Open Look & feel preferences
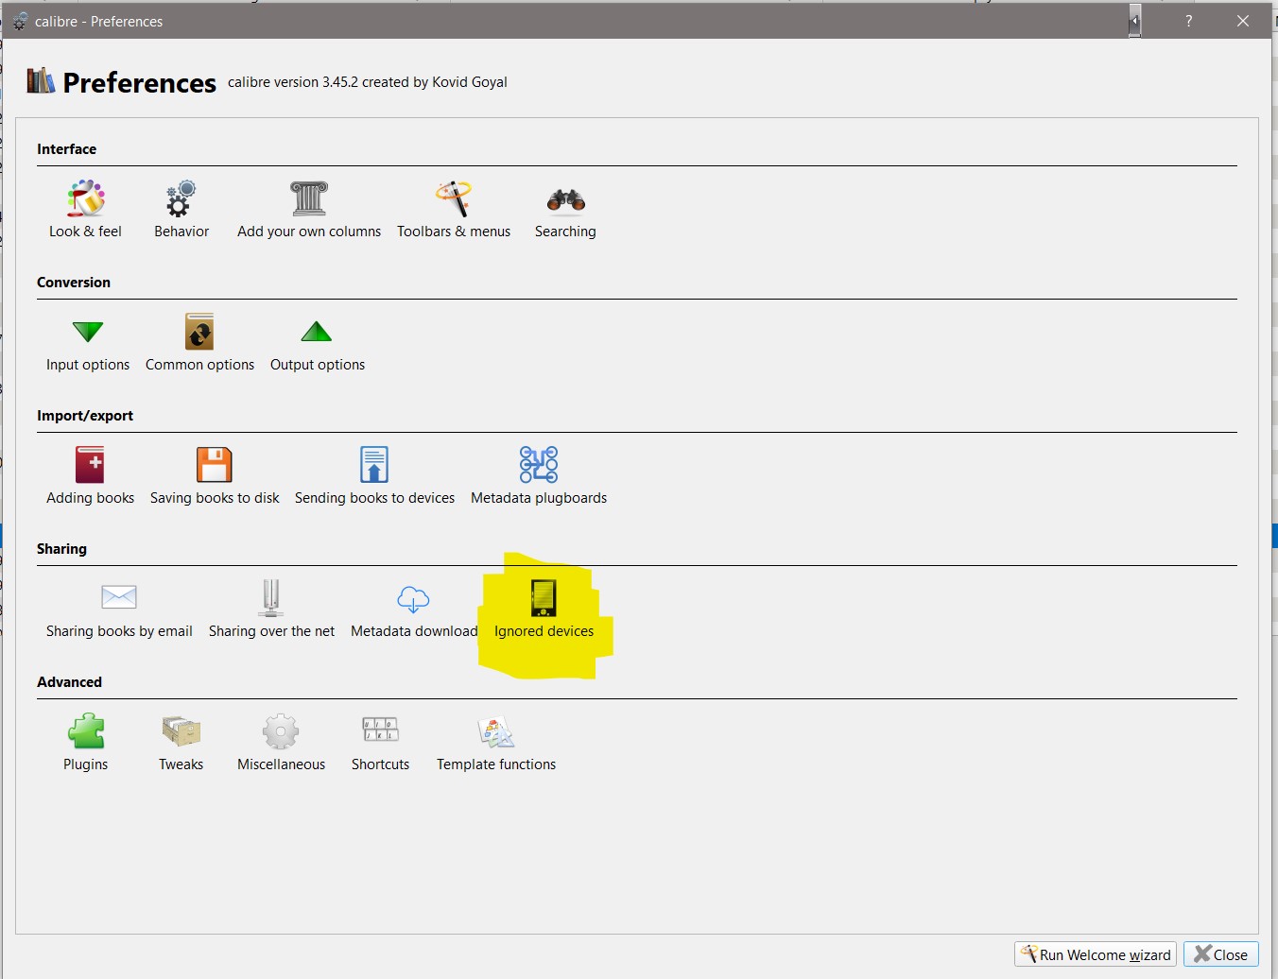1278x979 pixels. tap(85, 210)
